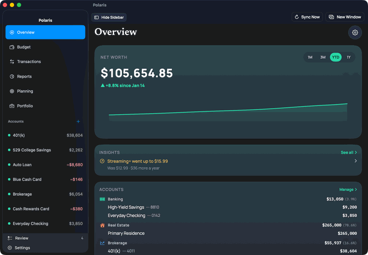
Task: Click the Sync Now refresh icon
Action: tap(297, 17)
